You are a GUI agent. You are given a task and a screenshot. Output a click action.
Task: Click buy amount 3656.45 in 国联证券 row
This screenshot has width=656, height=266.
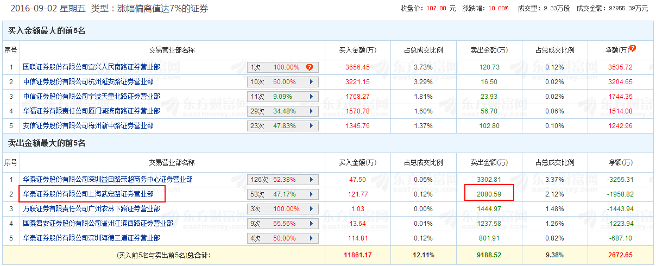point(357,67)
